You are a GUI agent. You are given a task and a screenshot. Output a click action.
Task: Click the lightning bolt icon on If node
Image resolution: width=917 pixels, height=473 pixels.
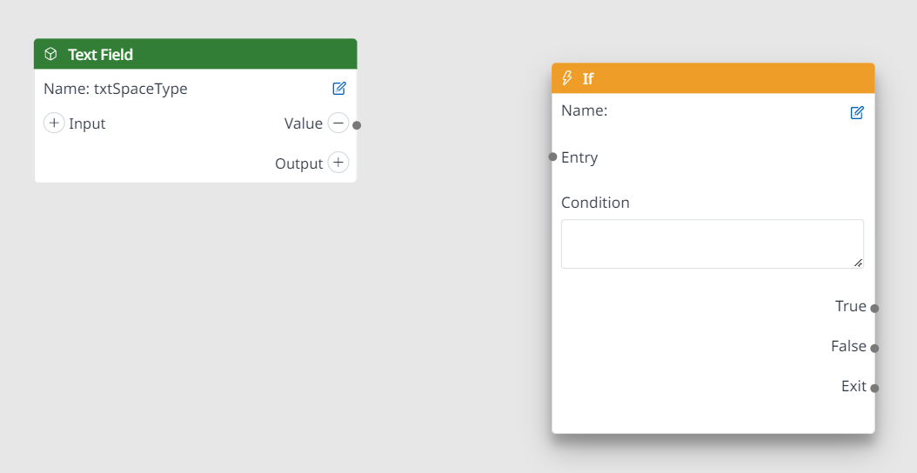(x=566, y=78)
